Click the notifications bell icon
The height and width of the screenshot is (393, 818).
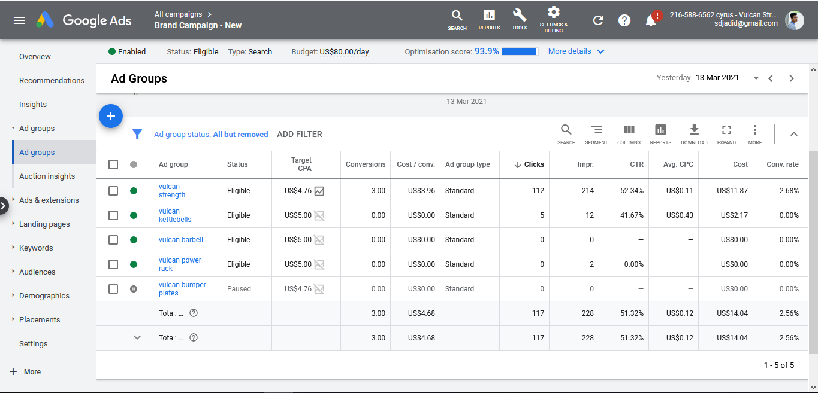pos(651,20)
